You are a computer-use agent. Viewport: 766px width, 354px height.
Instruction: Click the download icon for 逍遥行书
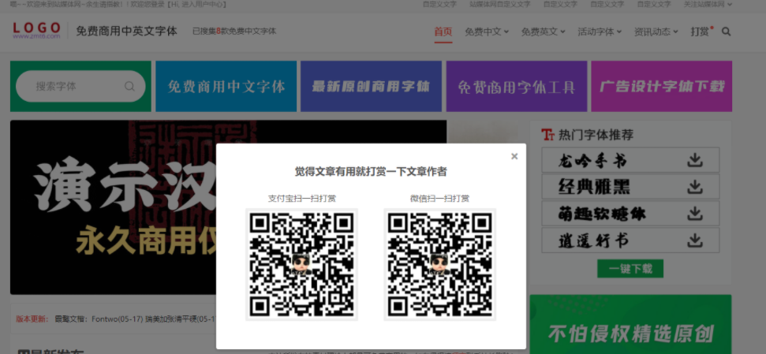694,240
